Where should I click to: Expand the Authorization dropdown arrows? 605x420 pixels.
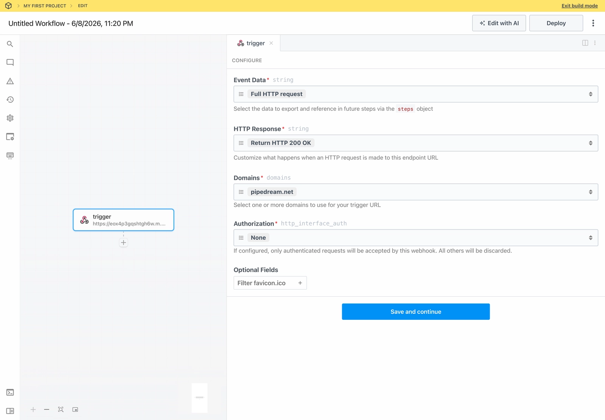point(591,238)
